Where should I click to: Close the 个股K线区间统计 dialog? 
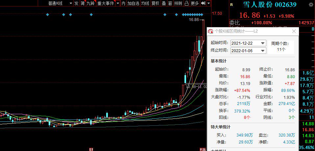[294, 31]
